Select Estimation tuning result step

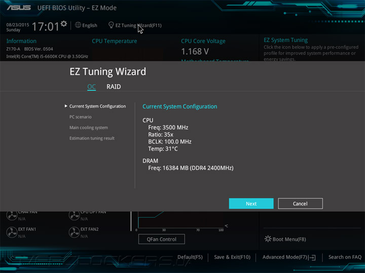[92, 139]
